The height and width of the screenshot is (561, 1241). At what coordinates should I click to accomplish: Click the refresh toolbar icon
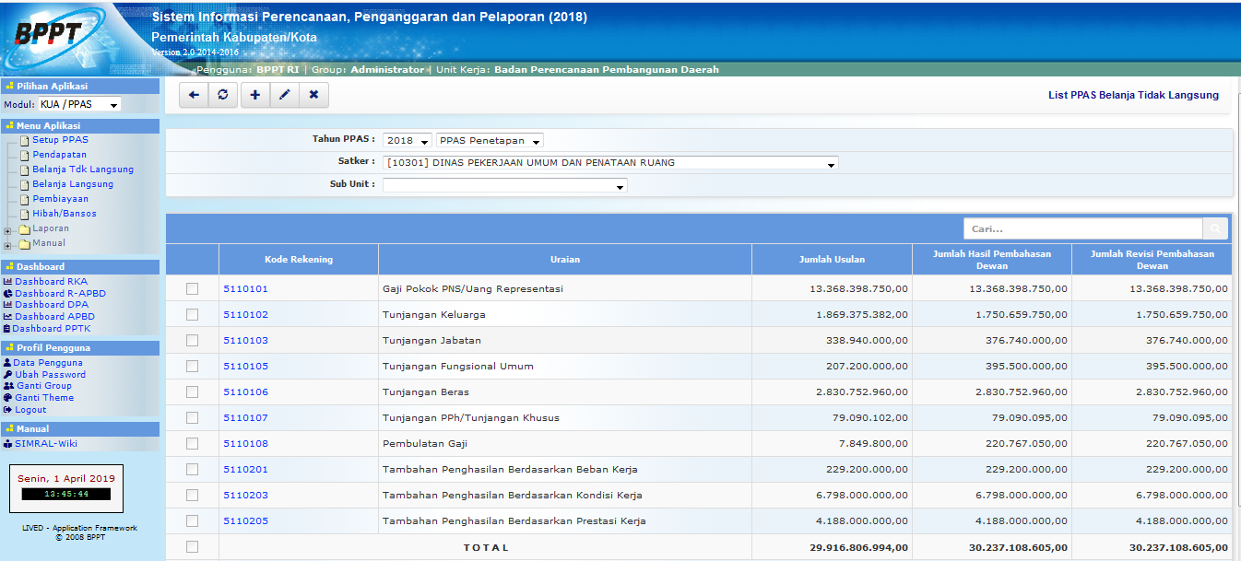(x=223, y=95)
